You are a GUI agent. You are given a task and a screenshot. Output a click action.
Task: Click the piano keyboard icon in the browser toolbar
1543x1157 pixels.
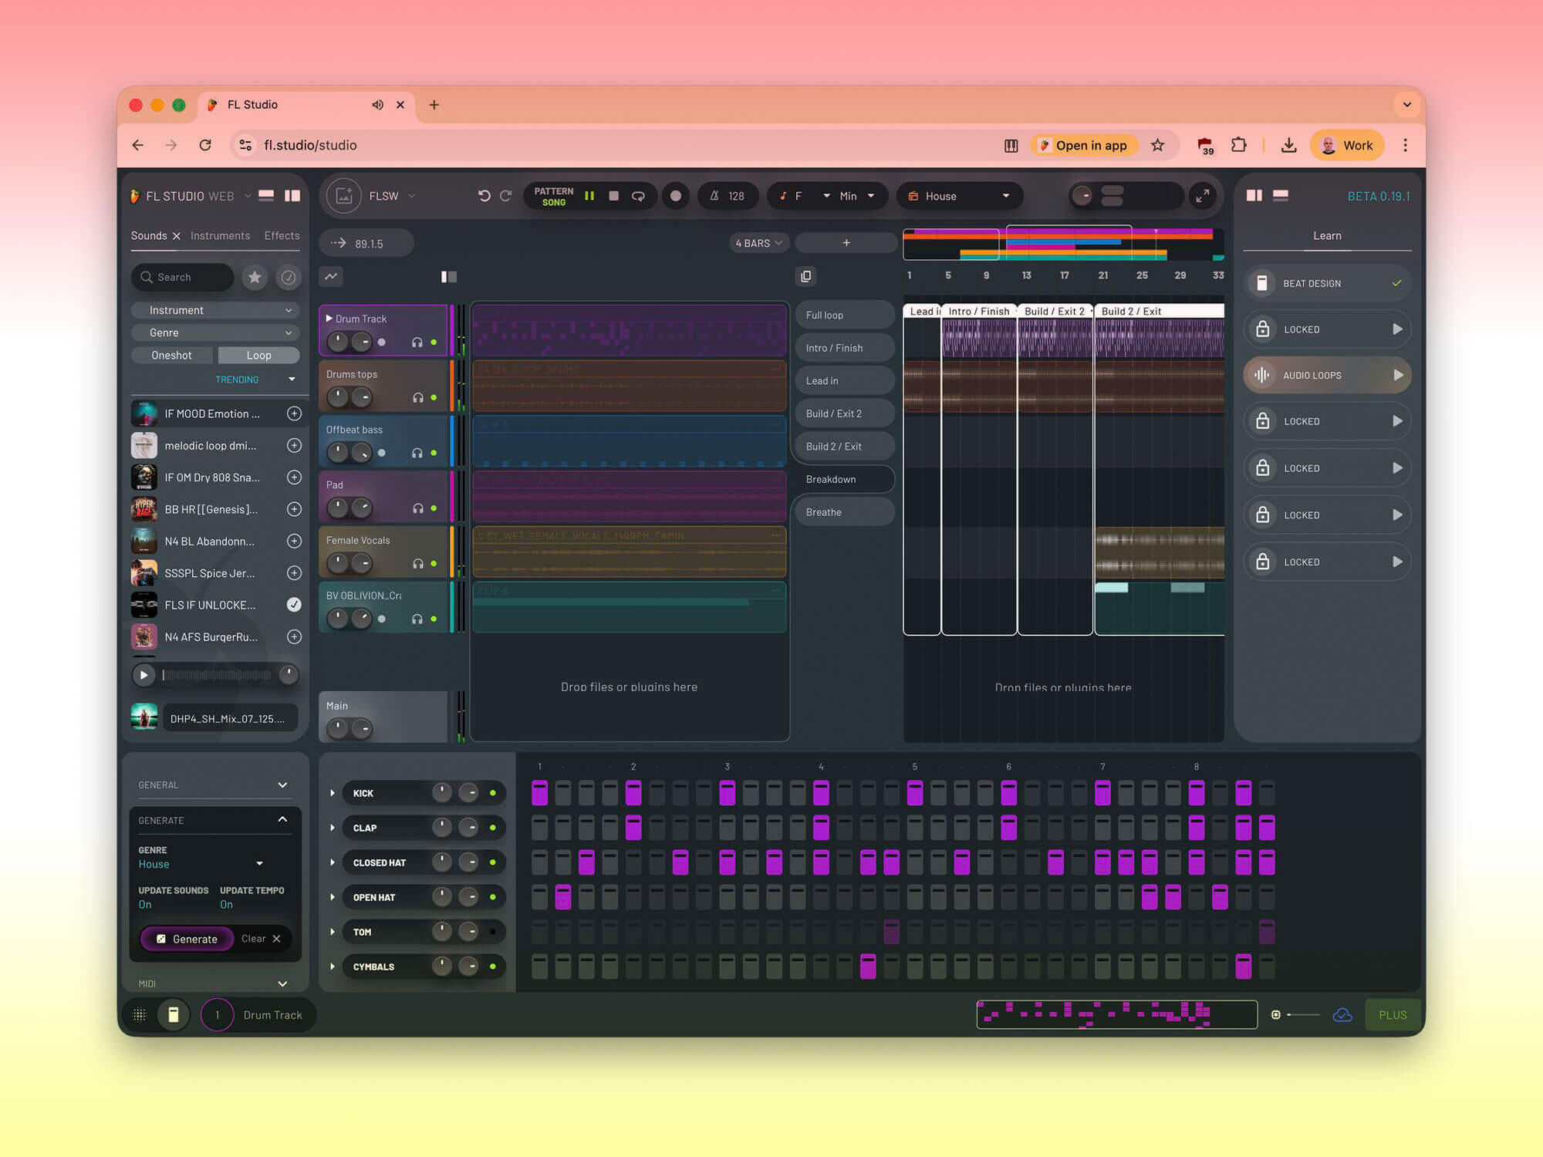(1011, 145)
